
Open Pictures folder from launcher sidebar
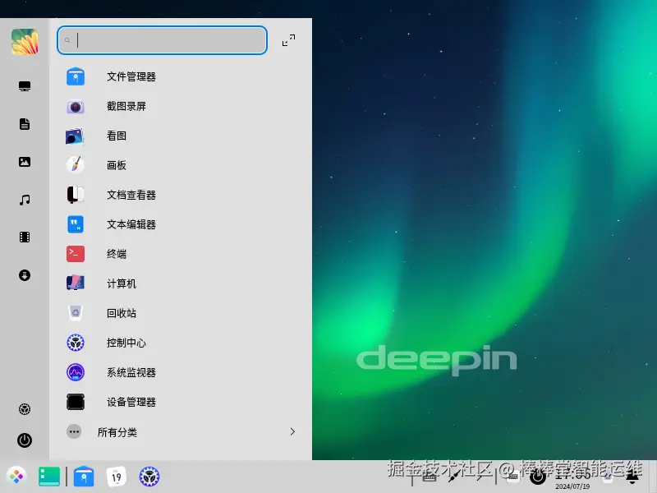(x=25, y=162)
